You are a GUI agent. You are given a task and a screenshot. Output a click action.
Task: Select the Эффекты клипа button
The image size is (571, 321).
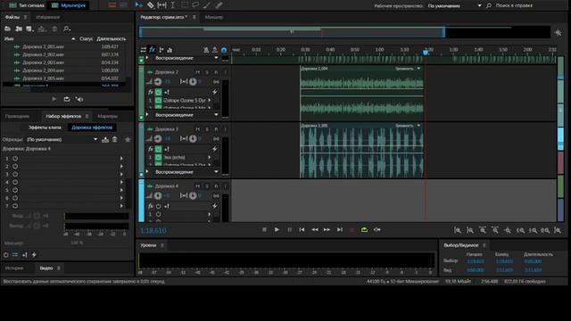(x=45, y=128)
